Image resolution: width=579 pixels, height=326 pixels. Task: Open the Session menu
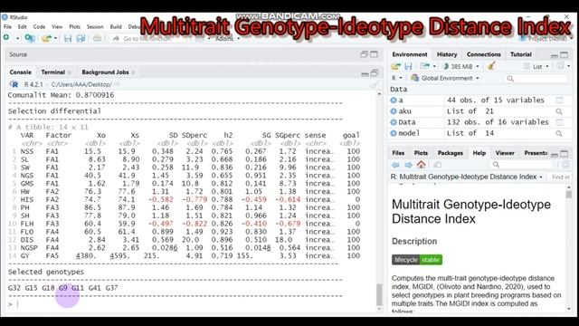coord(95,26)
